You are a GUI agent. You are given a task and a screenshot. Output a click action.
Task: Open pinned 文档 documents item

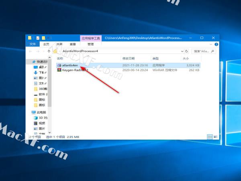[x=41, y=83]
